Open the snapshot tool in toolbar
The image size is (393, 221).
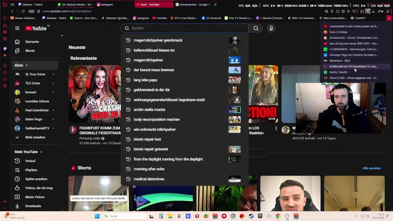click(x=337, y=11)
